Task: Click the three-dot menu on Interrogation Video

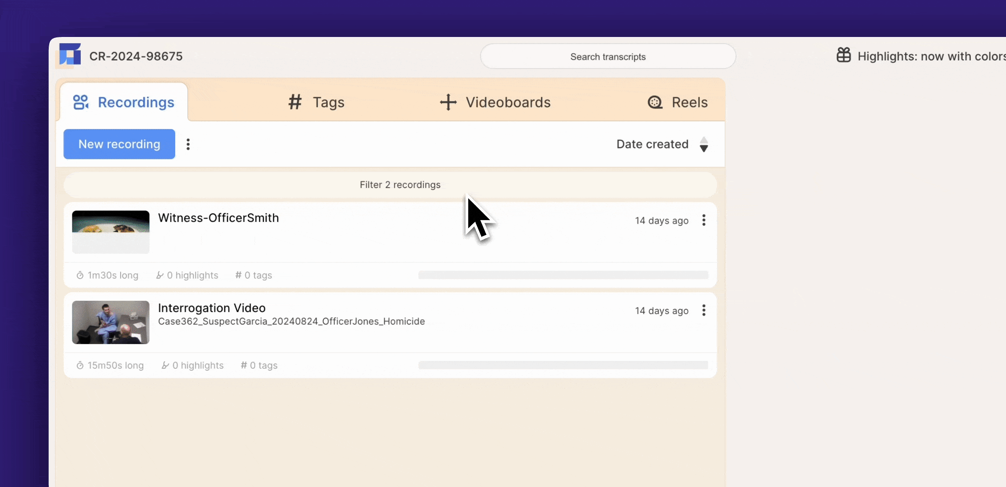Action: tap(704, 310)
